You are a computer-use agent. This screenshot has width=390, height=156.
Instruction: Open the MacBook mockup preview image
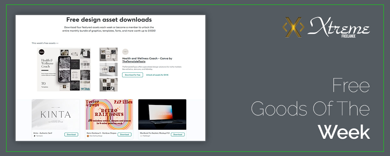tap(162, 114)
